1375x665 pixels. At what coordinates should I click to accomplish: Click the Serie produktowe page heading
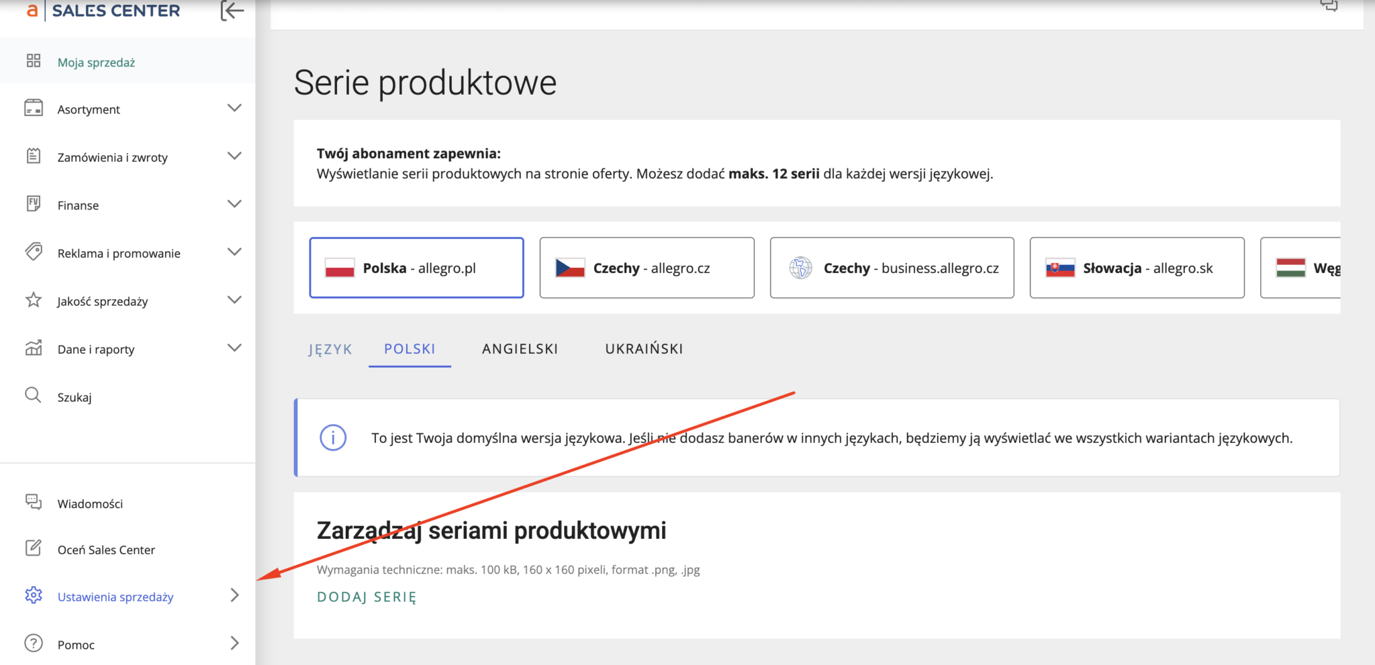[x=425, y=83]
